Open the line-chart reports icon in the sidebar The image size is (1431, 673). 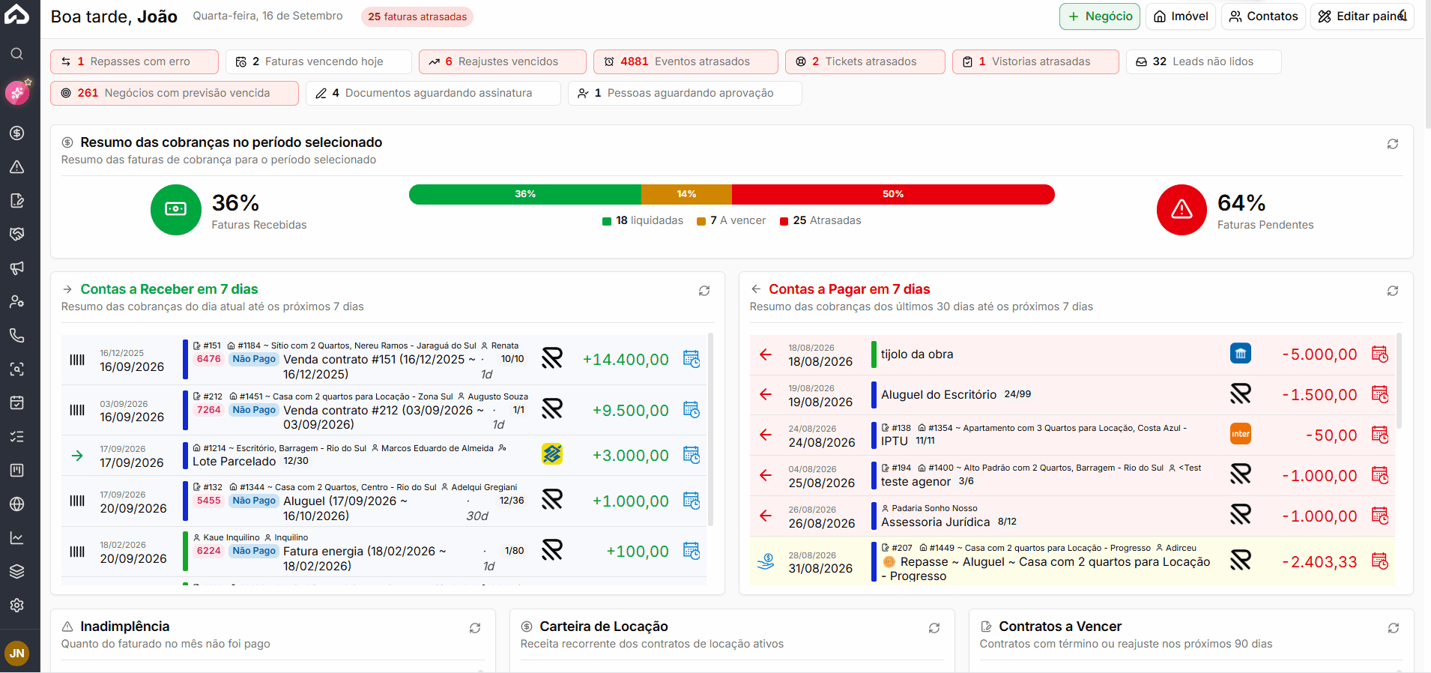tap(16, 537)
